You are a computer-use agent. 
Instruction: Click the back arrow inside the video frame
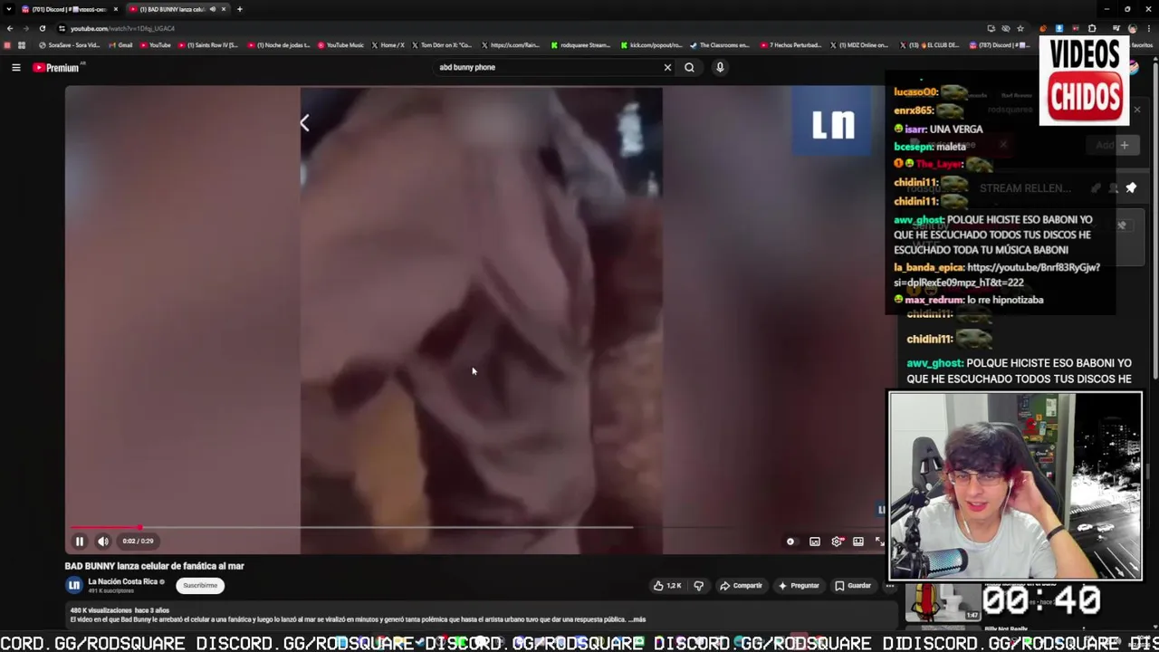[304, 123]
